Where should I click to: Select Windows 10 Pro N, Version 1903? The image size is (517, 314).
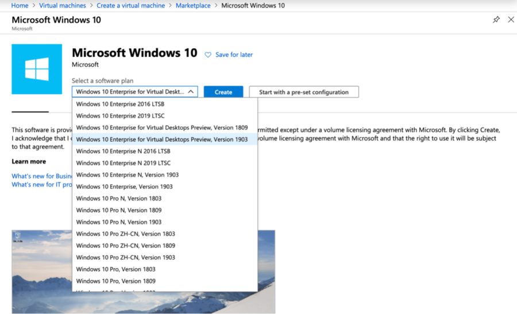click(x=165, y=222)
